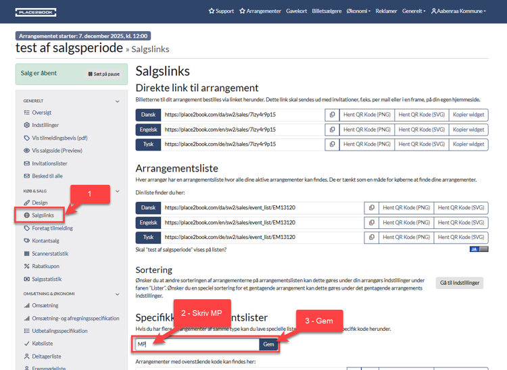Image resolution: width=507 pixels, height=370 pixels.
Task: Click Sæt på pause to pause sales
Action: (103, 74)
